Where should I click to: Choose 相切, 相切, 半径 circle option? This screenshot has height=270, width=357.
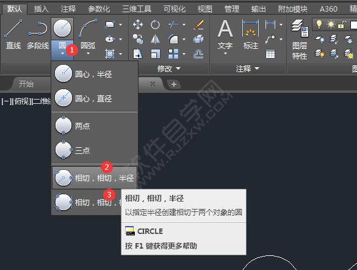pos(95,178)
